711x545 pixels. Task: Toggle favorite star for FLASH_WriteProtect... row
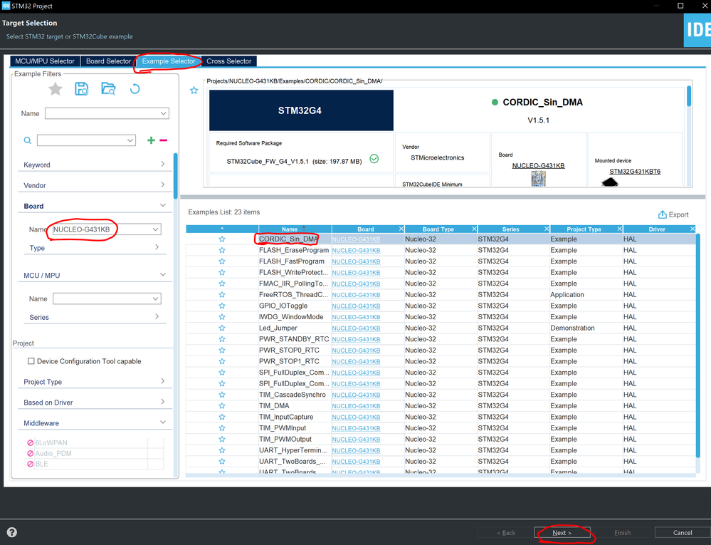[222, 273]
